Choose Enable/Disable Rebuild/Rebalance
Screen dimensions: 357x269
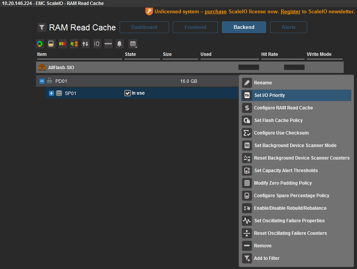click(x=296, y=208)
